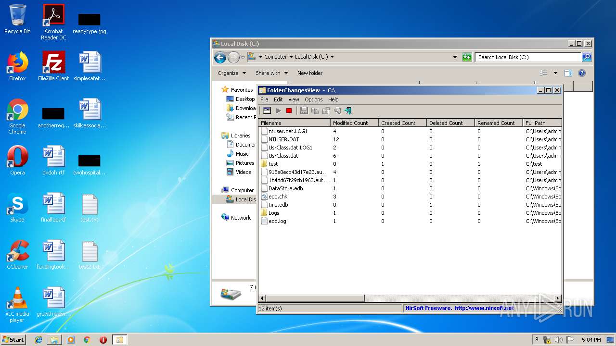Image resolution: width=616 pixels, height=346 pixels.
Task: Open the NirSoft Freeware website link
Action: pos(460,308)
